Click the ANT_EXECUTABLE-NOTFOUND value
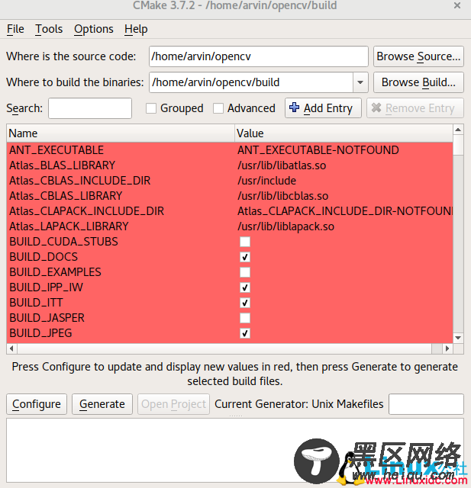The height and width of the screenshot is (488, 471). [318, 150]
